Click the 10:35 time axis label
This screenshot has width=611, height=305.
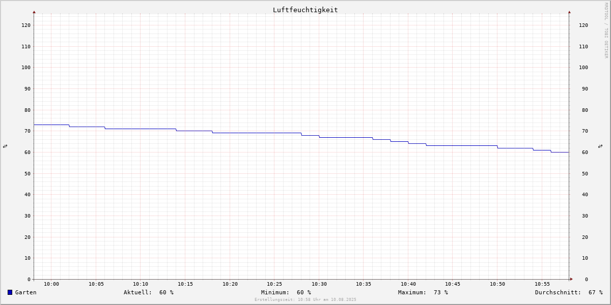[364, 284]
